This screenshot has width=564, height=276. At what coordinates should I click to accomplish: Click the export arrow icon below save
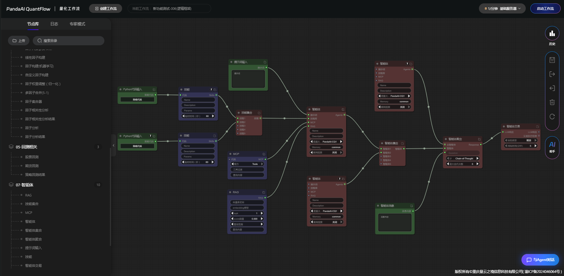pos(552,74)
